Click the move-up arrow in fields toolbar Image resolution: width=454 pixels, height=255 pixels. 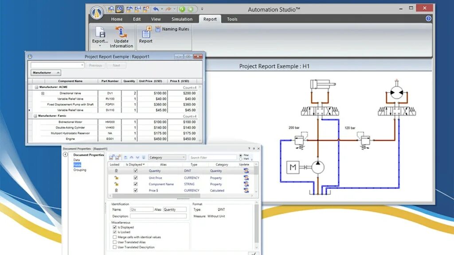[x=131, y=158]
